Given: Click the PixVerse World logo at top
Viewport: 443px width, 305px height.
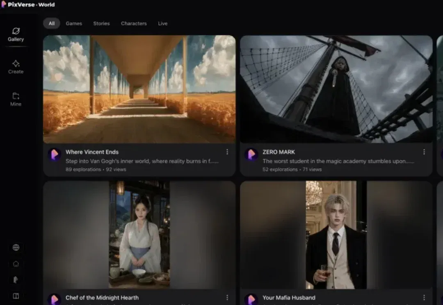Looking at the screenshot, I should click(x=28, y=5).
